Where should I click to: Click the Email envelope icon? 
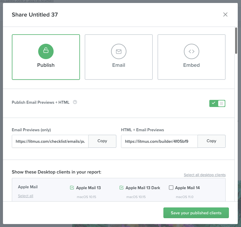[119, 51]
